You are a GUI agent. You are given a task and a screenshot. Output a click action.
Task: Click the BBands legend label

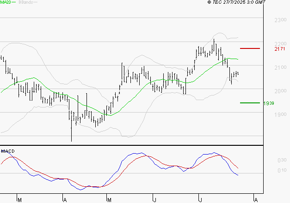(x=26, y=2)
